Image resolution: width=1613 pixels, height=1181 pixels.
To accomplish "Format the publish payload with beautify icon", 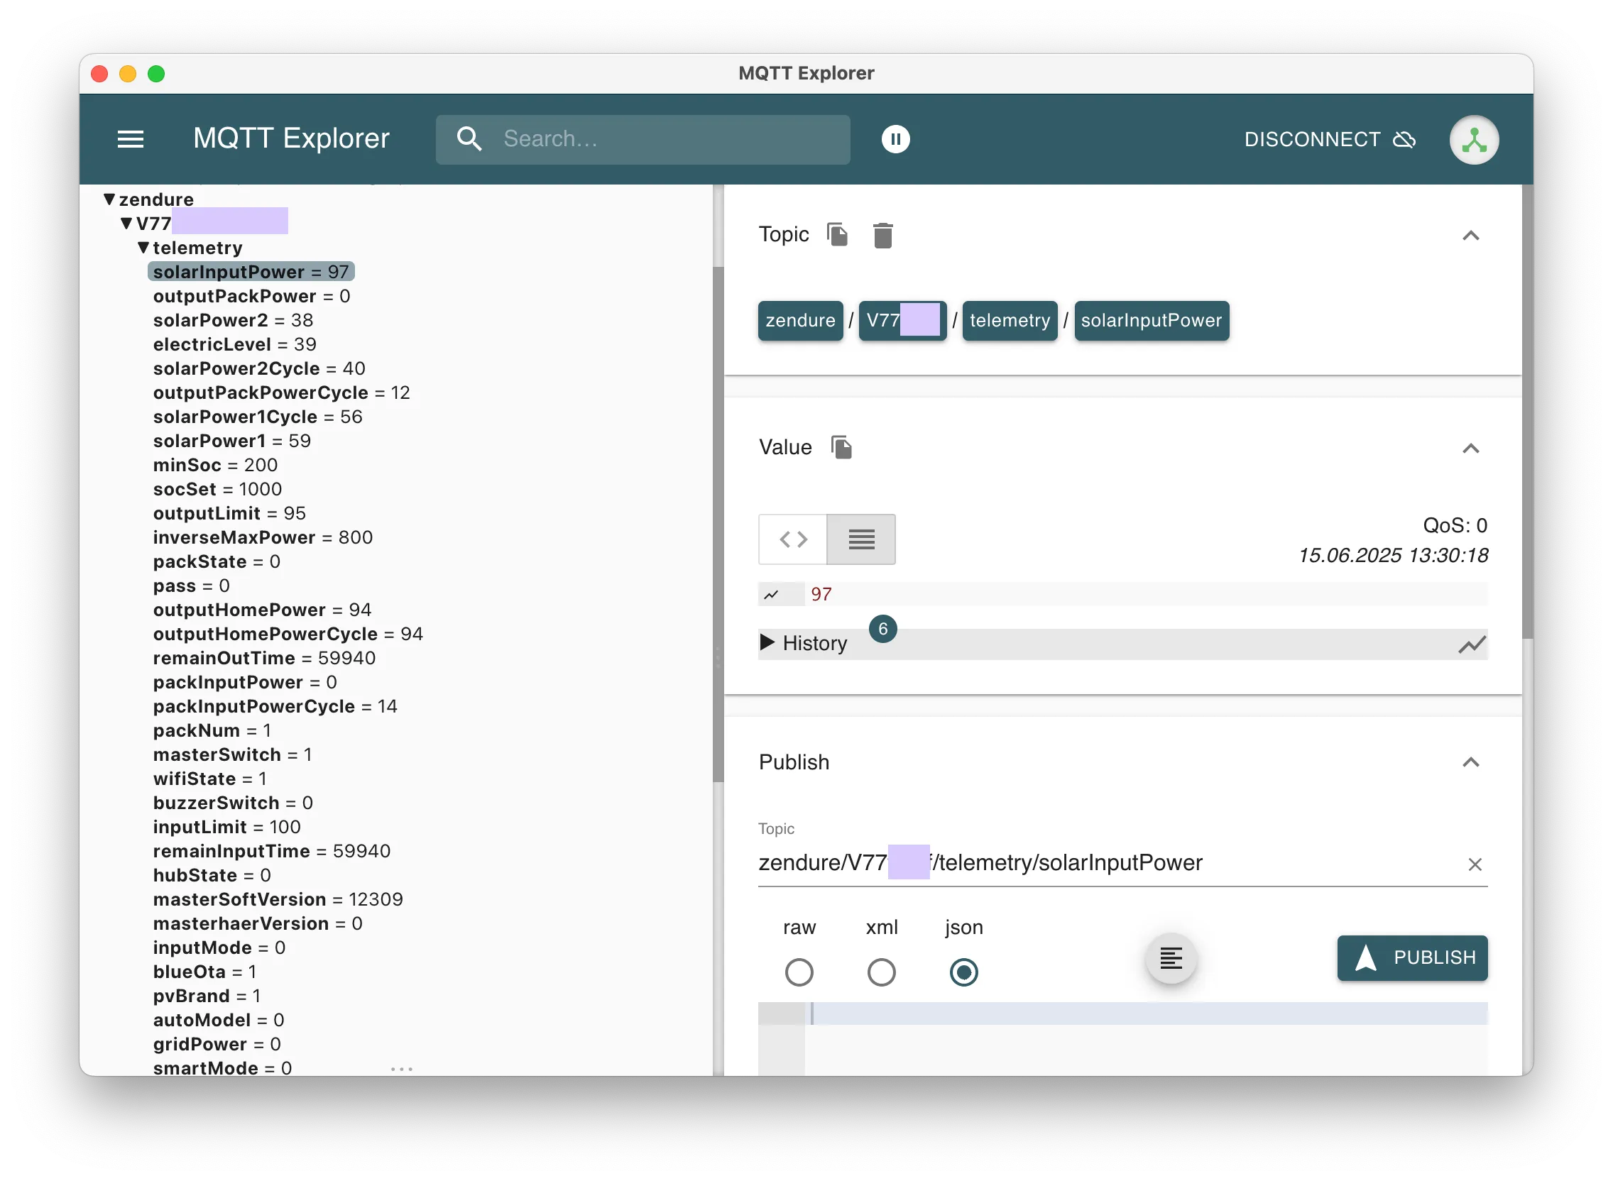I will pos(1171,958).
